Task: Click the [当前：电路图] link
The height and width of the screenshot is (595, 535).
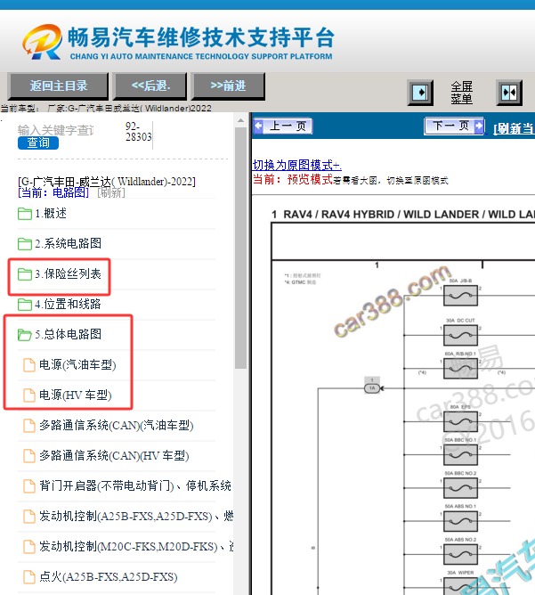Action: (53, 192)
